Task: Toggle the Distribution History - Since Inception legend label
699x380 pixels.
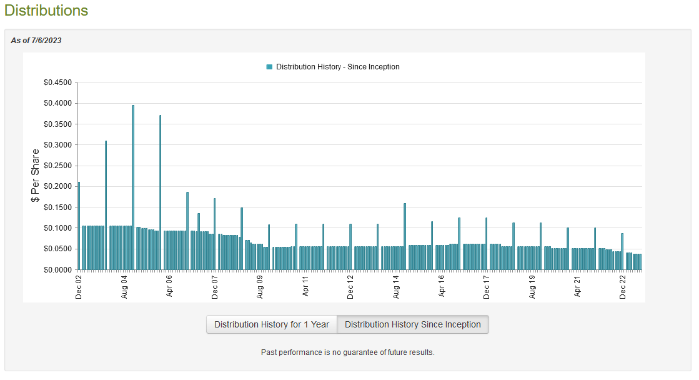Action: pos(337,67)
